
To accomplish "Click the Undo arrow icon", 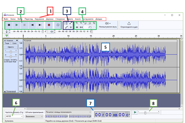I will click(x=90, y=27).
